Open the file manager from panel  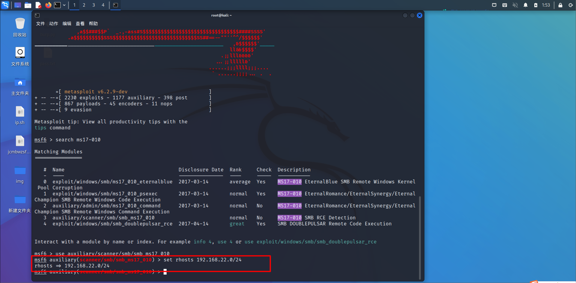(x=28, y=5)
